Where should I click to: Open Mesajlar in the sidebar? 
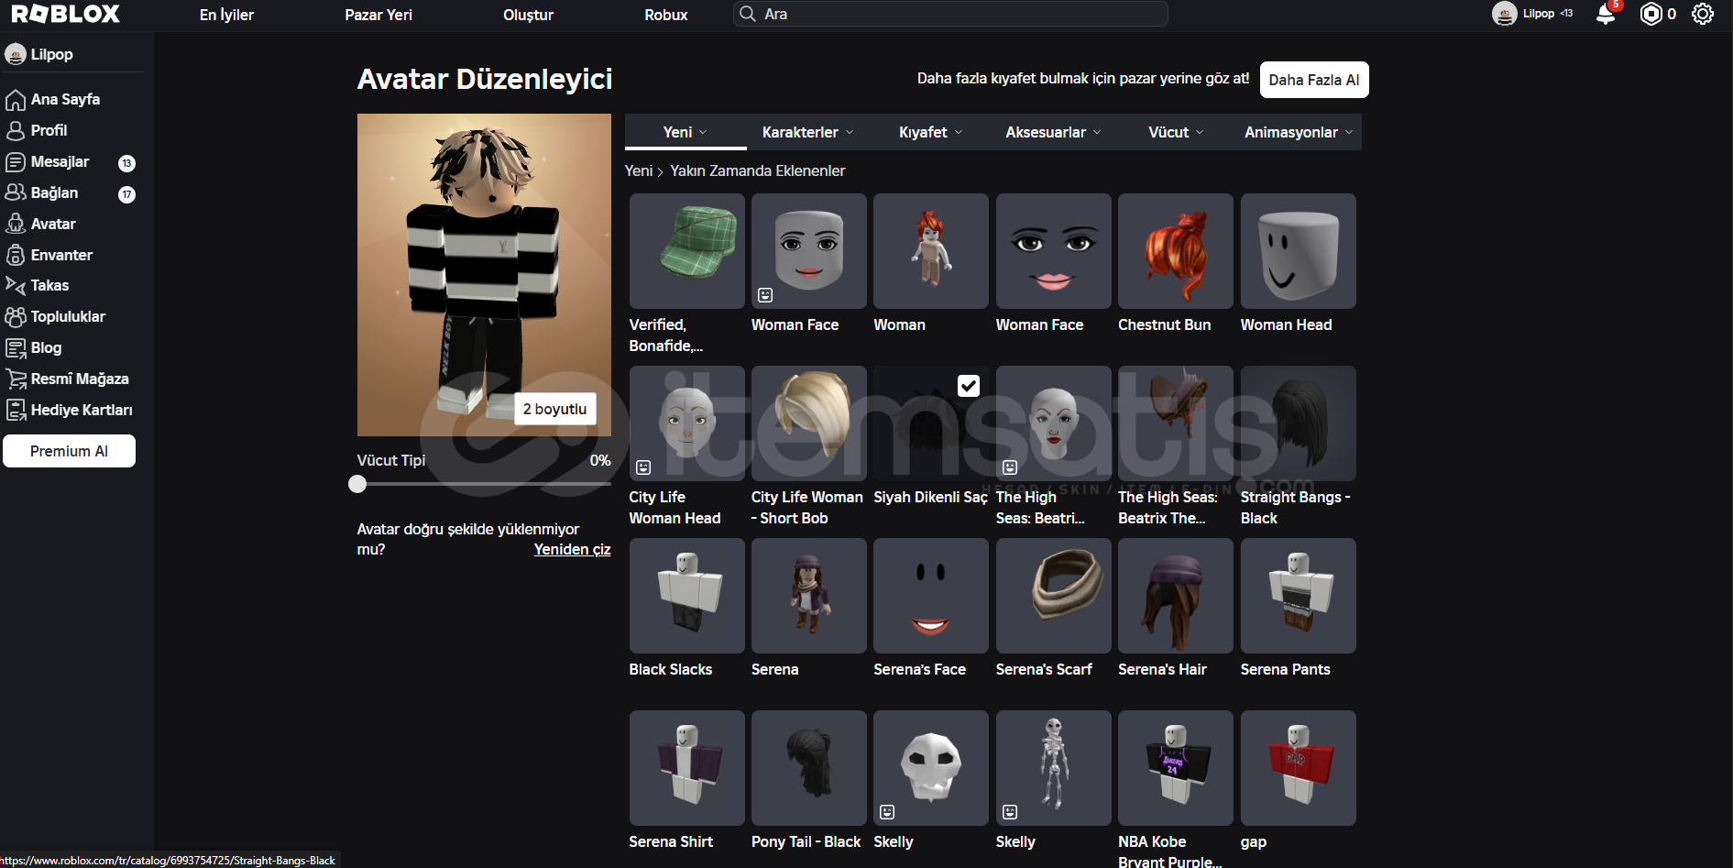point(60,162)
